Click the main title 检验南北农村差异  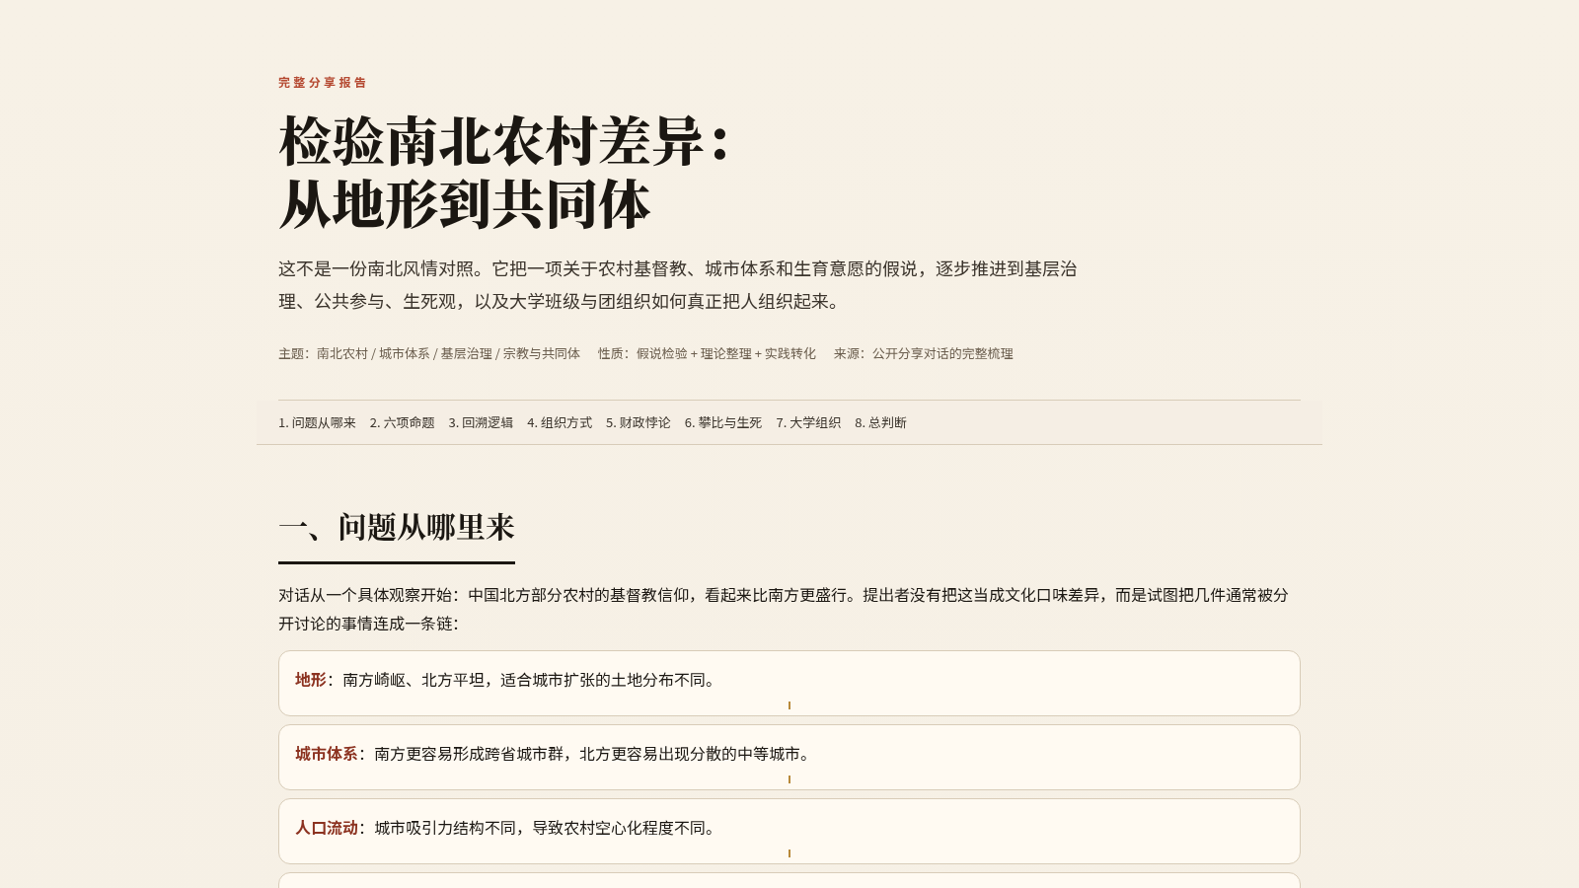(505, 172)
